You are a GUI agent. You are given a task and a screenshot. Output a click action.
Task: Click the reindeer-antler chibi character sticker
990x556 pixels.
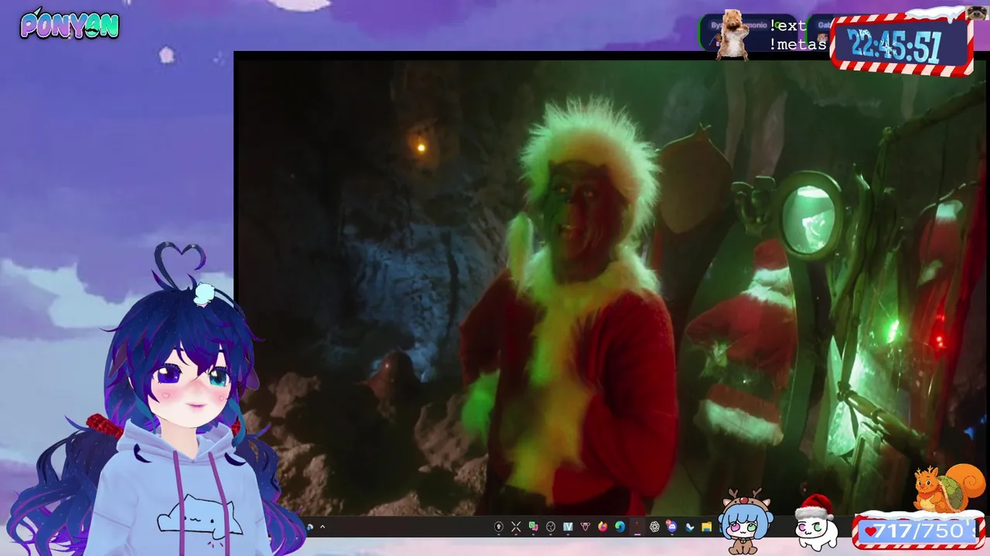746,521
